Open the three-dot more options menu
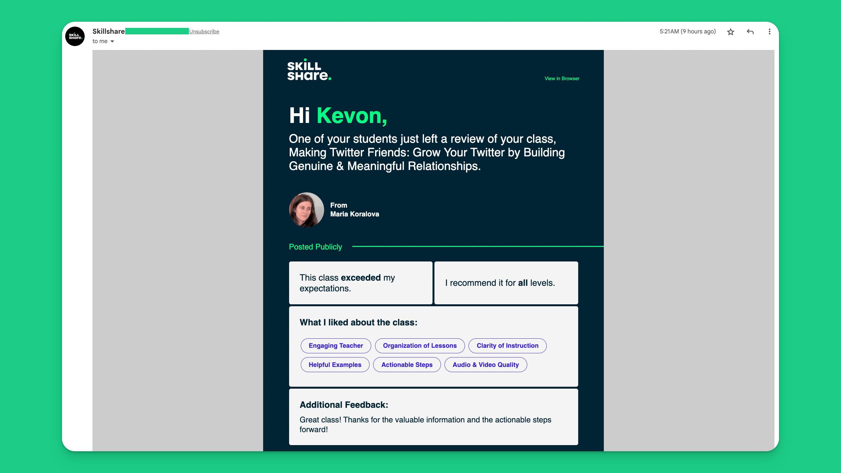Image resolution: width=841 pixels, height=473 pixels. pos(770,32)
